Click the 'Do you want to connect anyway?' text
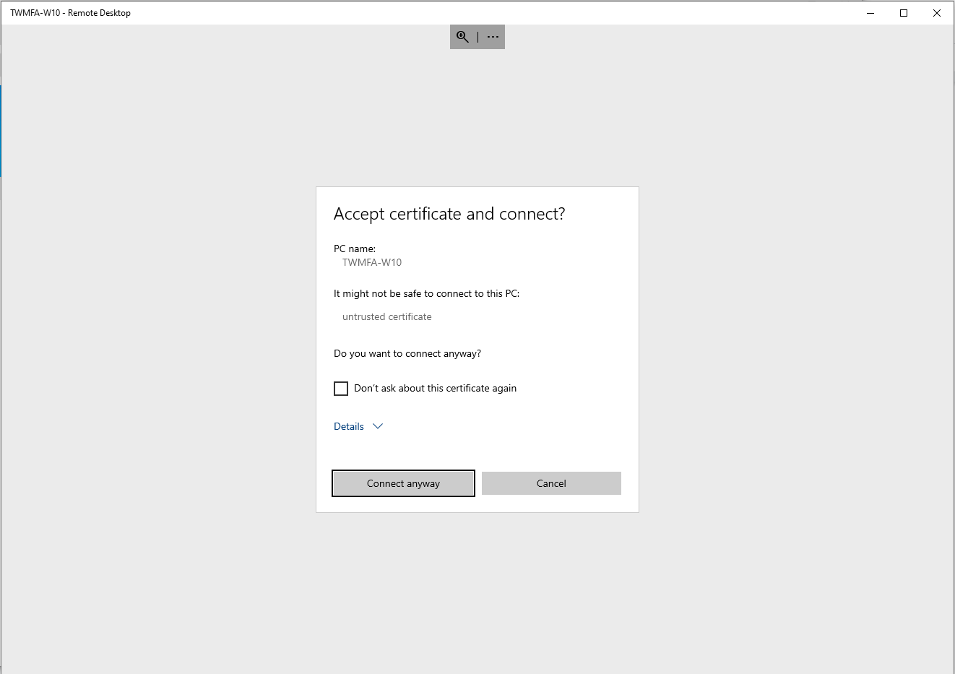955x674 pixels. click(407, 353)
